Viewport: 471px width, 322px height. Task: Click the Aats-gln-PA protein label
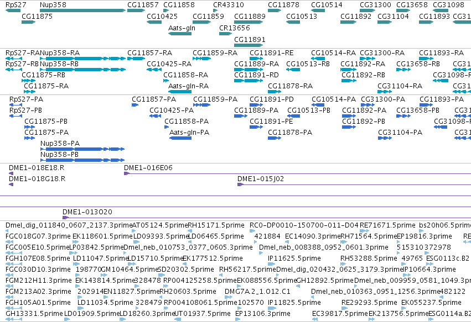click(189, 133)
